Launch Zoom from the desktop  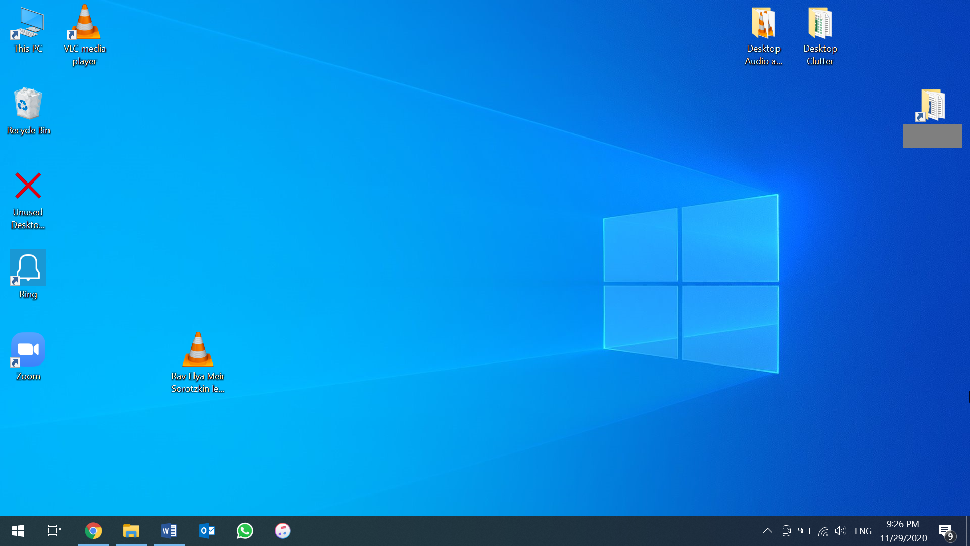28,348
